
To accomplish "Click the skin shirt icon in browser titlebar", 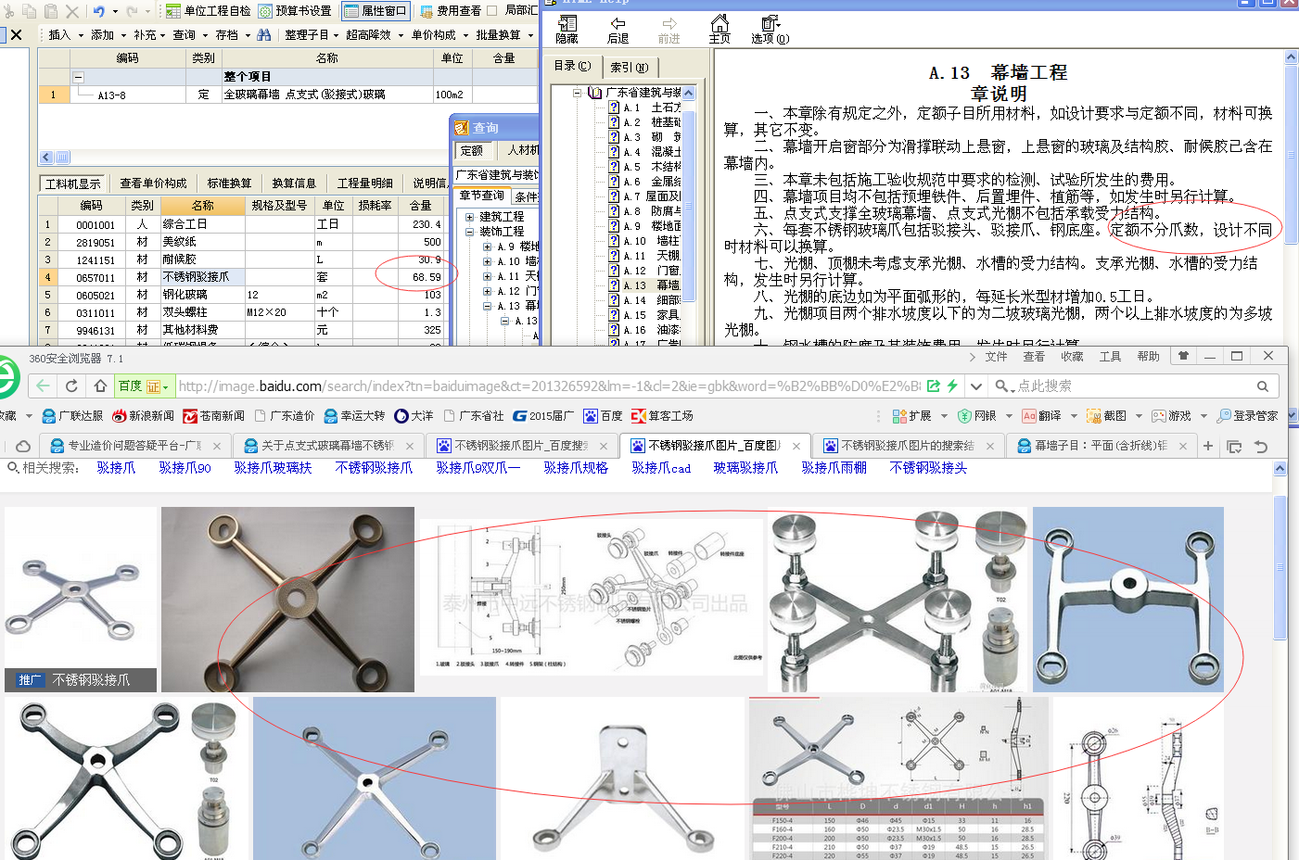I will [1183, 356].
